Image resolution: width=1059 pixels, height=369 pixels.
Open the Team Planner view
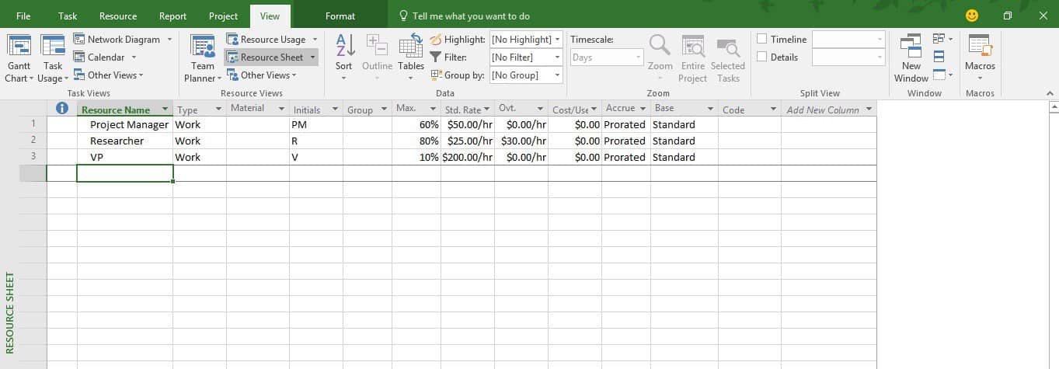tap(203, 48)
